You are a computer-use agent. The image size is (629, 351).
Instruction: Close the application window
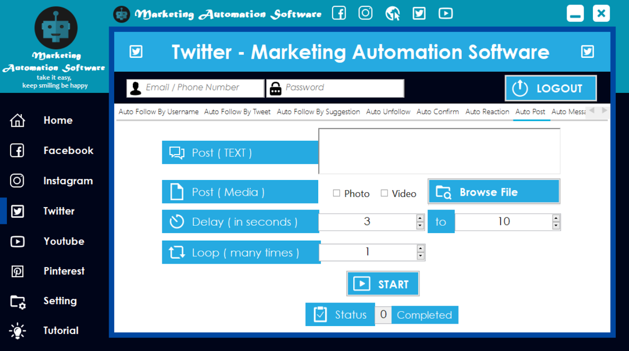pyautogui.click(x=601, y=13)
